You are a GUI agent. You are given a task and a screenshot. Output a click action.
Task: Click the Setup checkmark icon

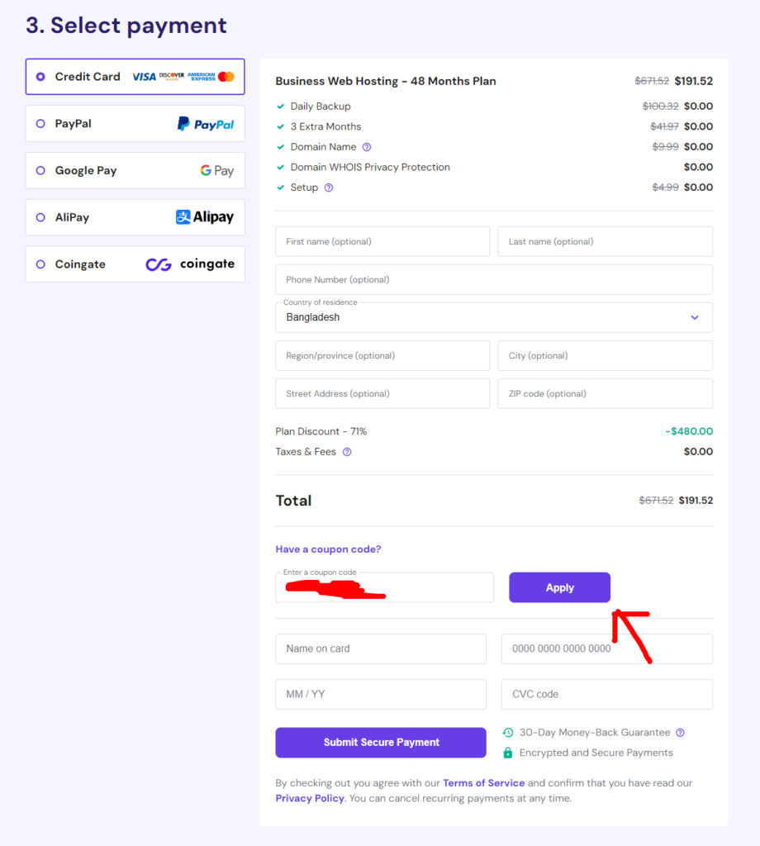pyautogui.click(x=281, y=188)
